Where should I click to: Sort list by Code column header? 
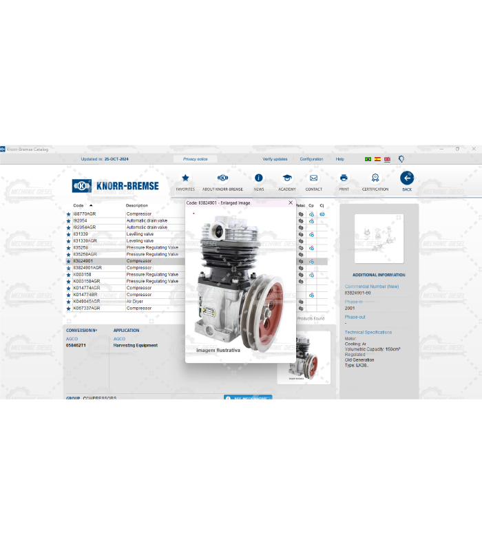tap(78, 205)
